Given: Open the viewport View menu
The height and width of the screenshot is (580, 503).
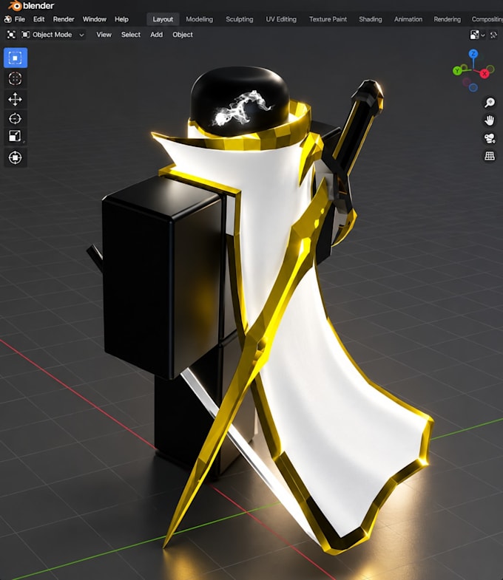Looking at the screenshot, I should coord(104,35).
